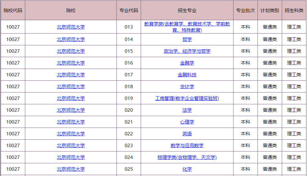Open the 法学 major link

click(187, 110)
